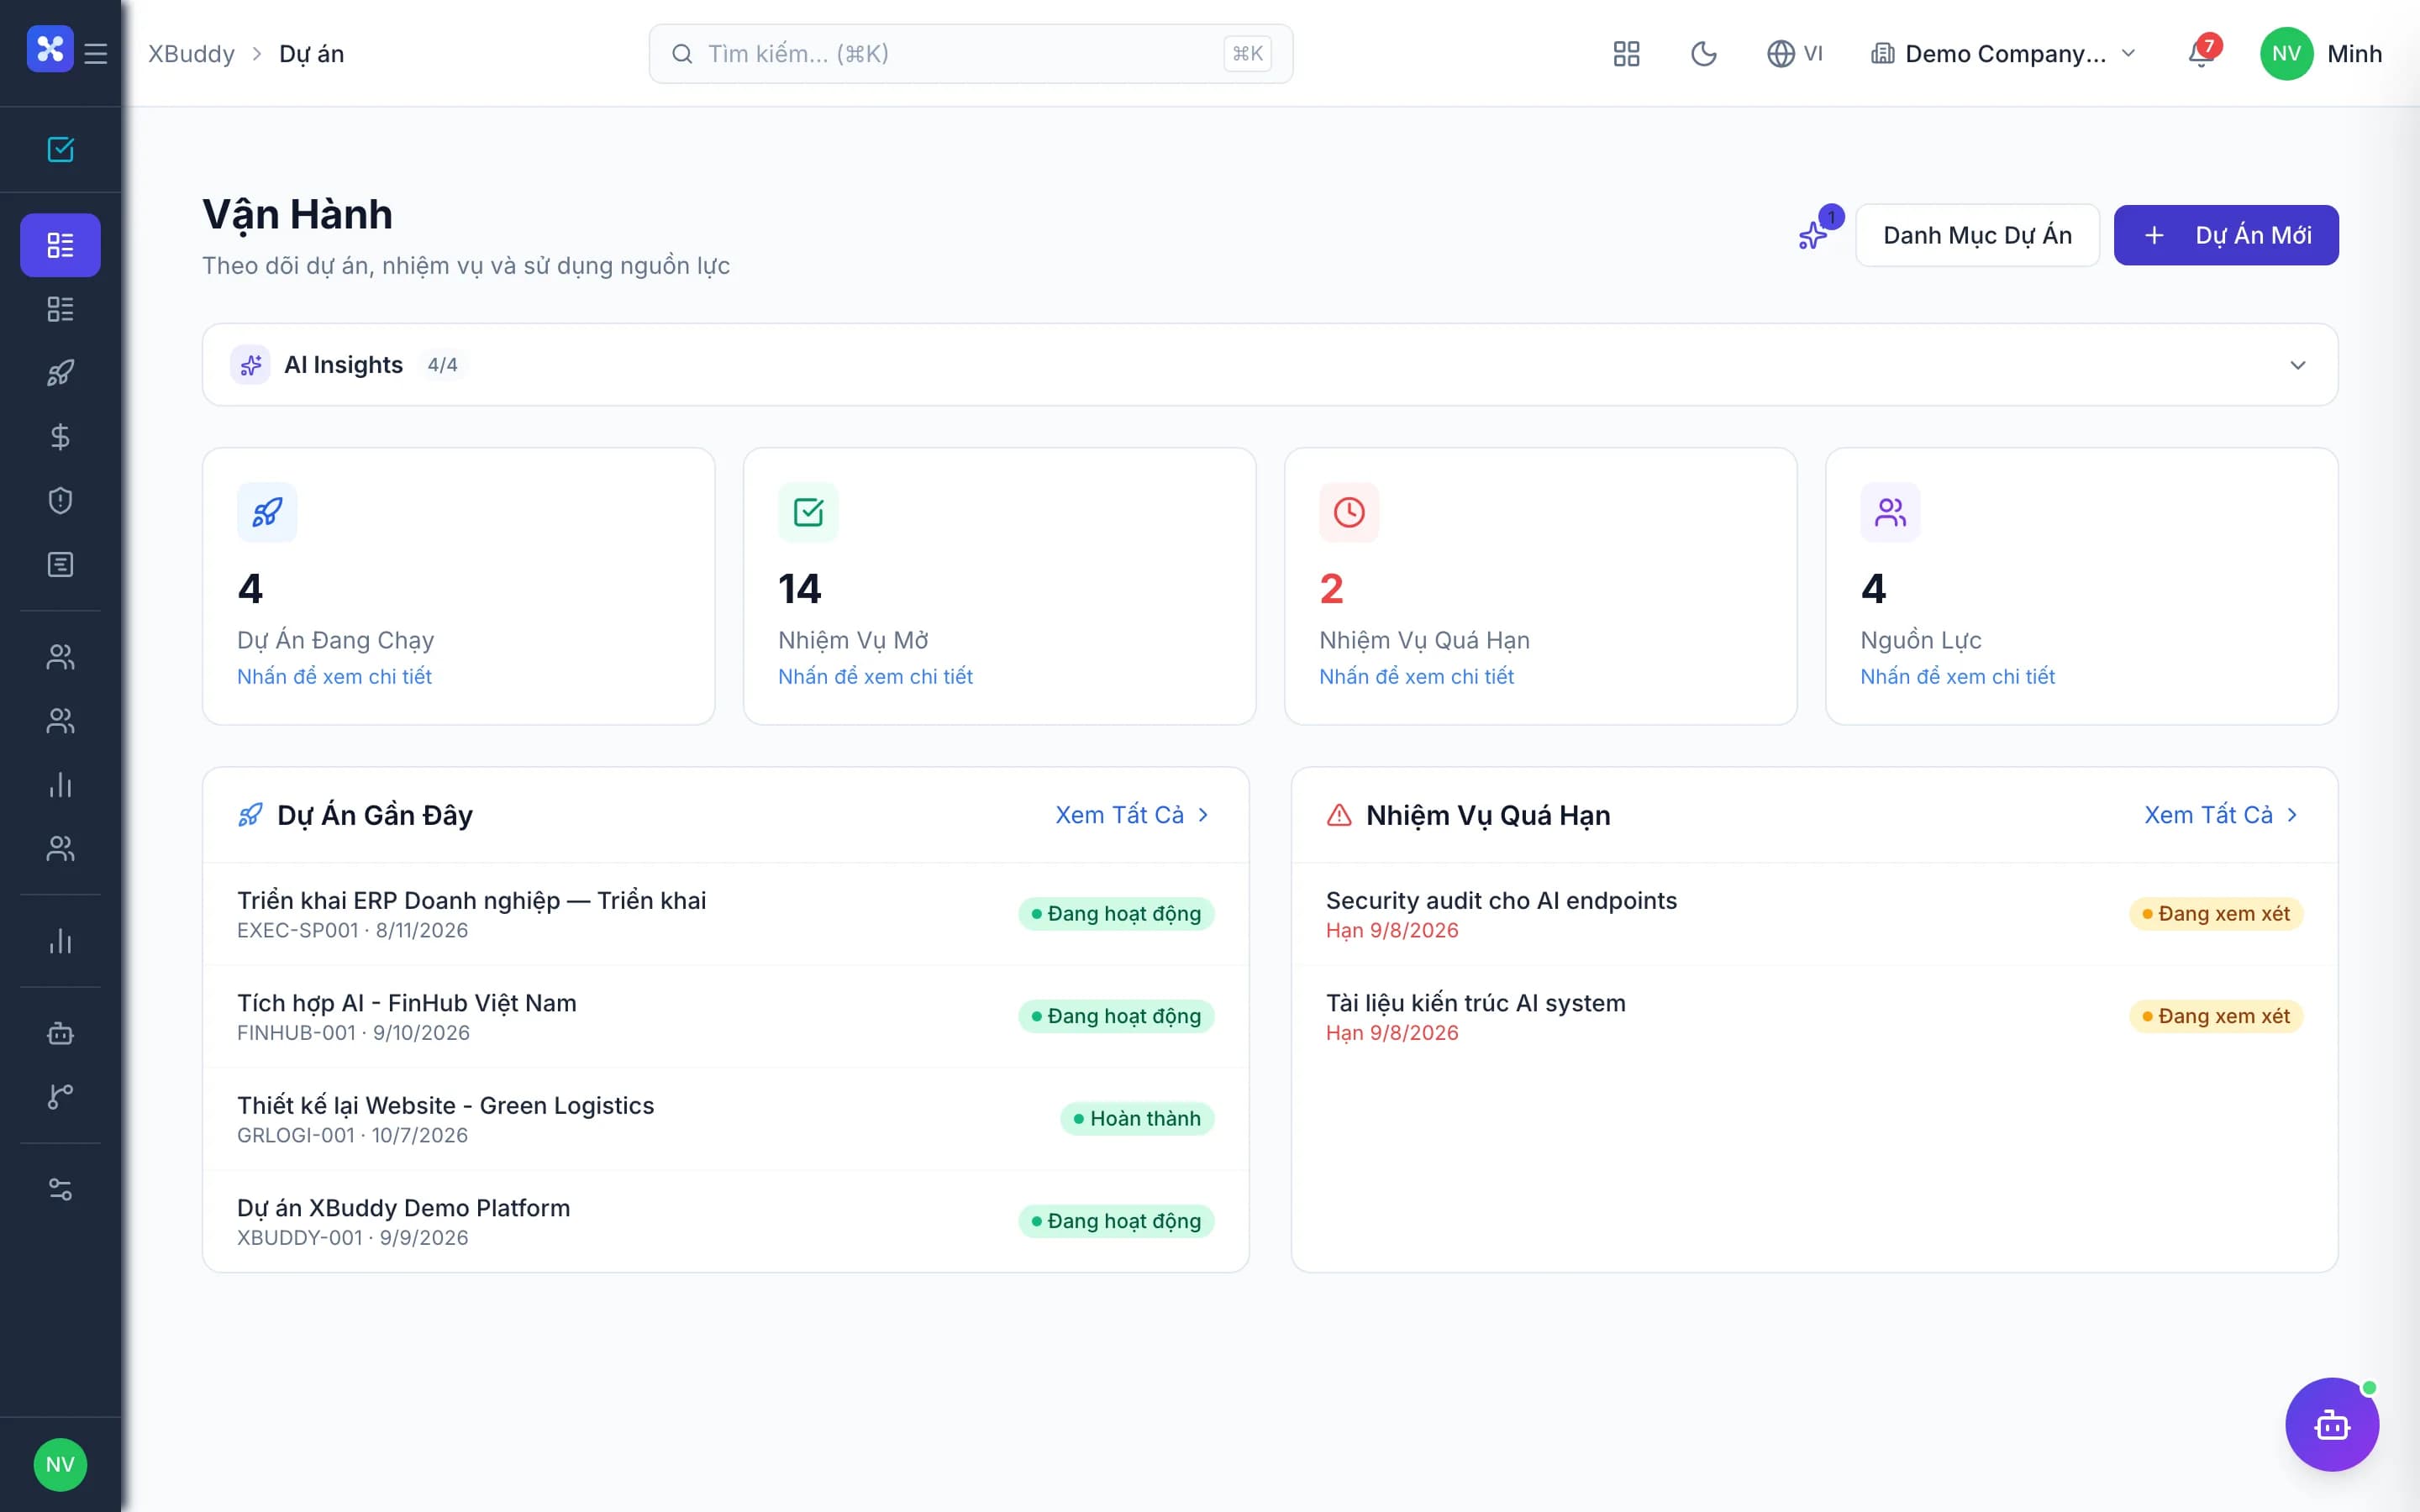Open Triển khai ERP Doanh nghiệp project

point(726,914)
